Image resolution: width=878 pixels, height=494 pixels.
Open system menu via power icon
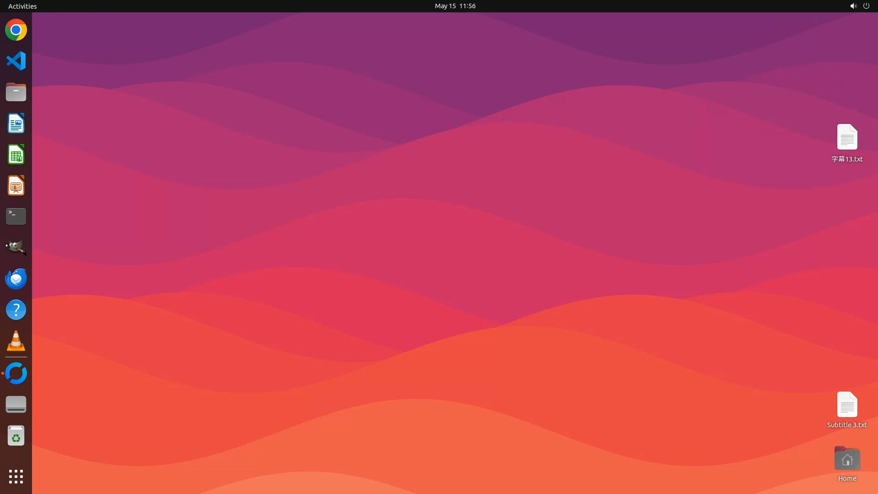[x=866, y=6]
